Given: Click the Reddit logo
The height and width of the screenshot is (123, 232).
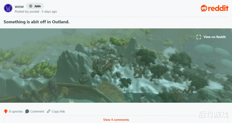Looking at the screenshot, I should [215, 8].
